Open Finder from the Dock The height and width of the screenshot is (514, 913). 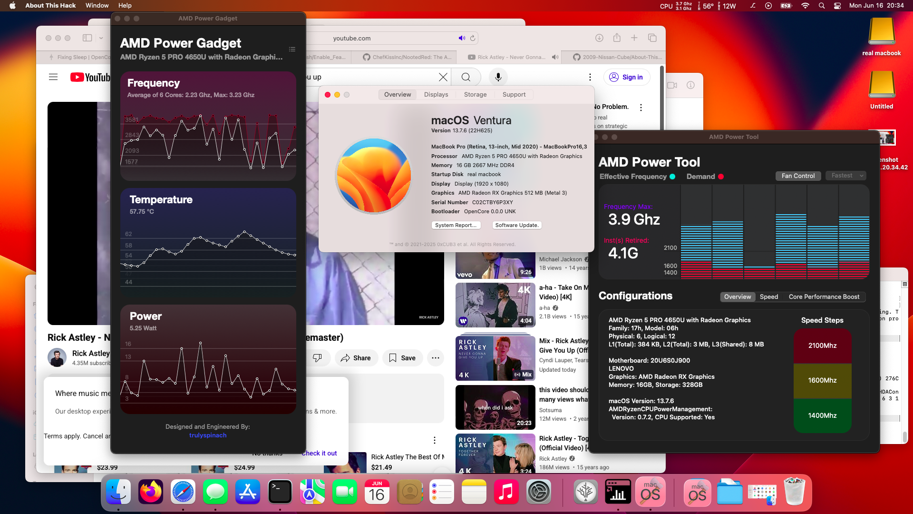coord(118,492)
